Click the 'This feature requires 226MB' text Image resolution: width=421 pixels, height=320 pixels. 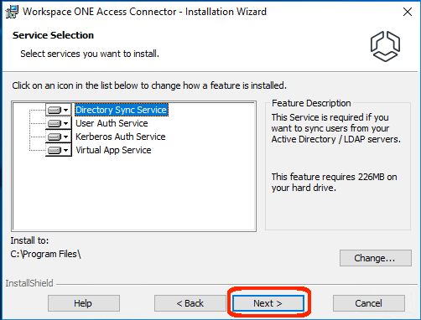pyautogui.click(x=334, y=182)
